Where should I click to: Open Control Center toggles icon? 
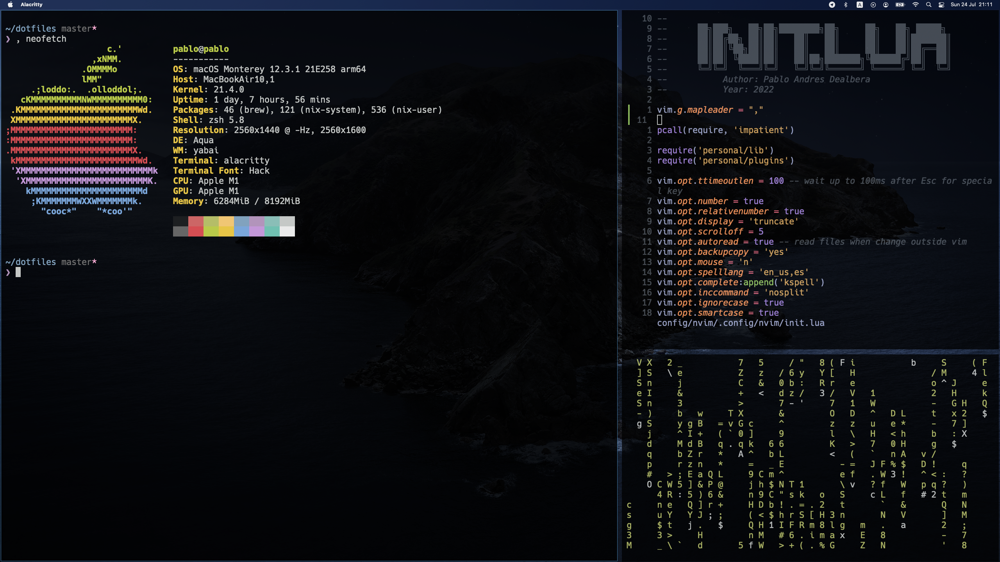(941, 5)
